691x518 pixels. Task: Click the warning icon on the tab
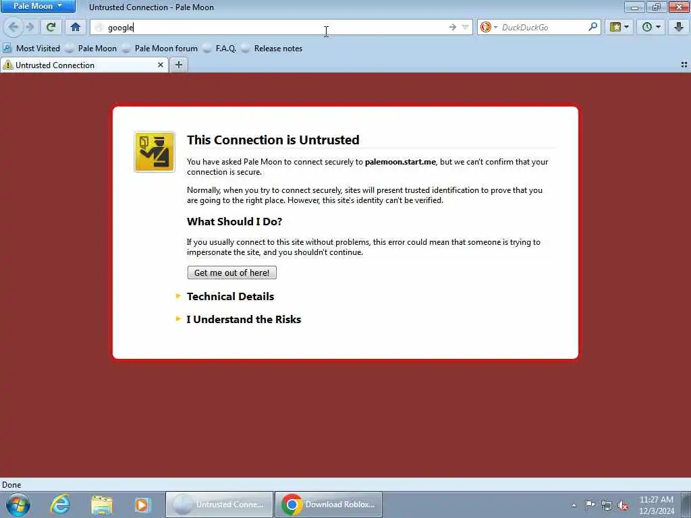pos(8,65)
